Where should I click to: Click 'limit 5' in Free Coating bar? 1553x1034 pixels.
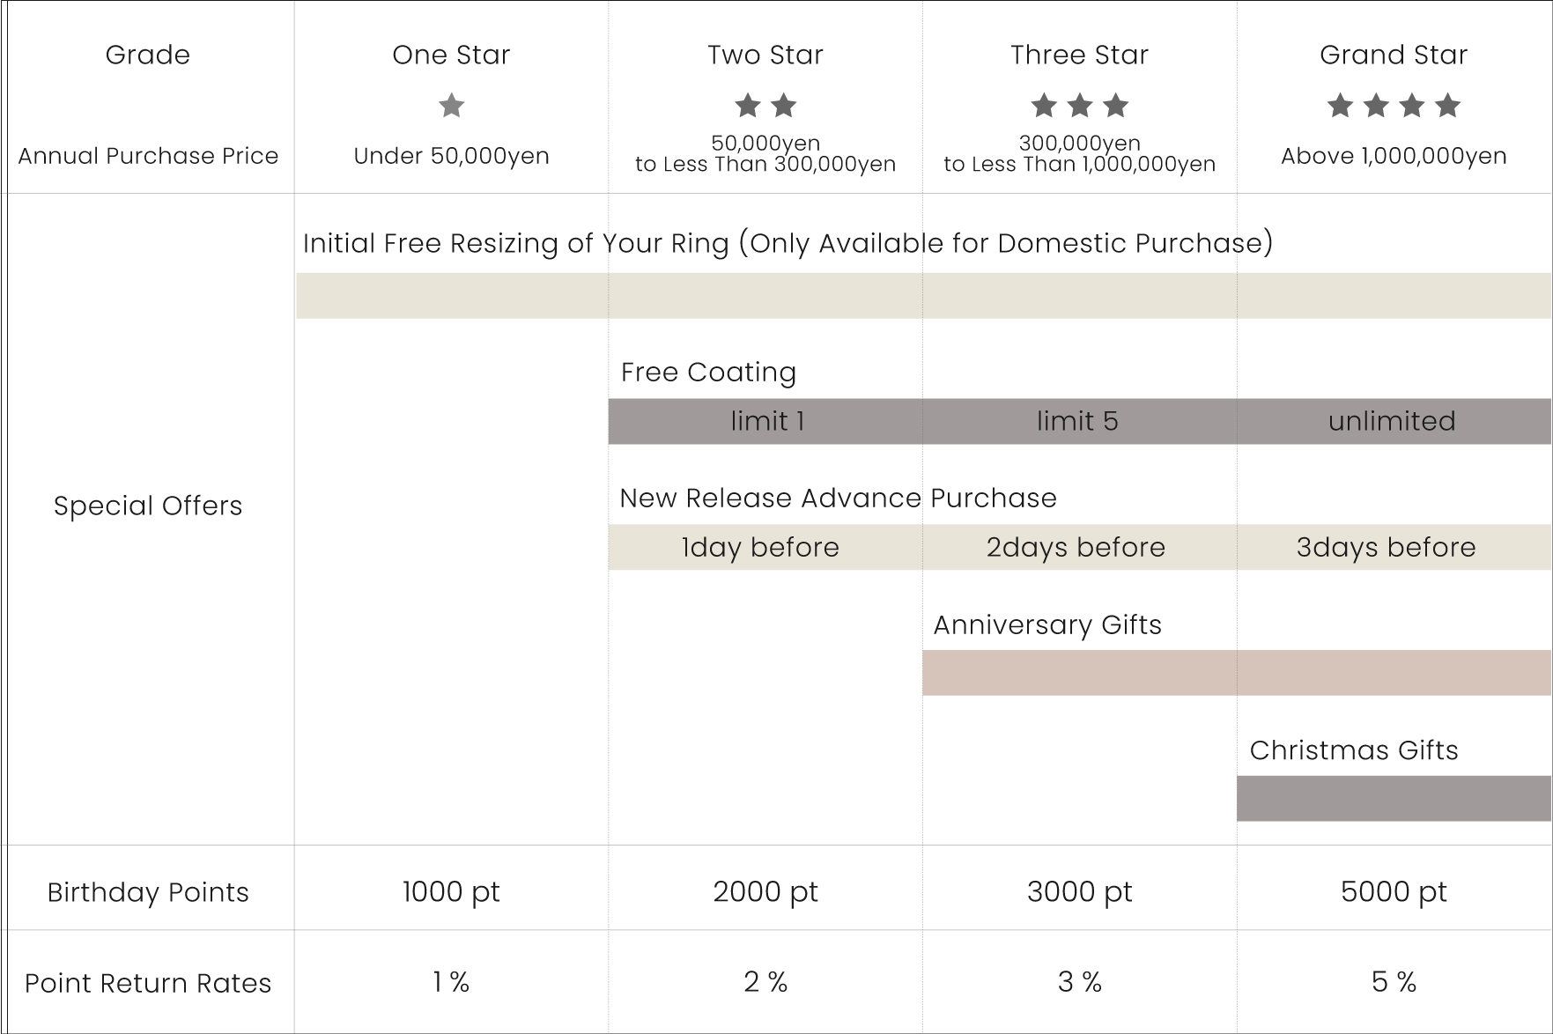(x=1079, y=421)
